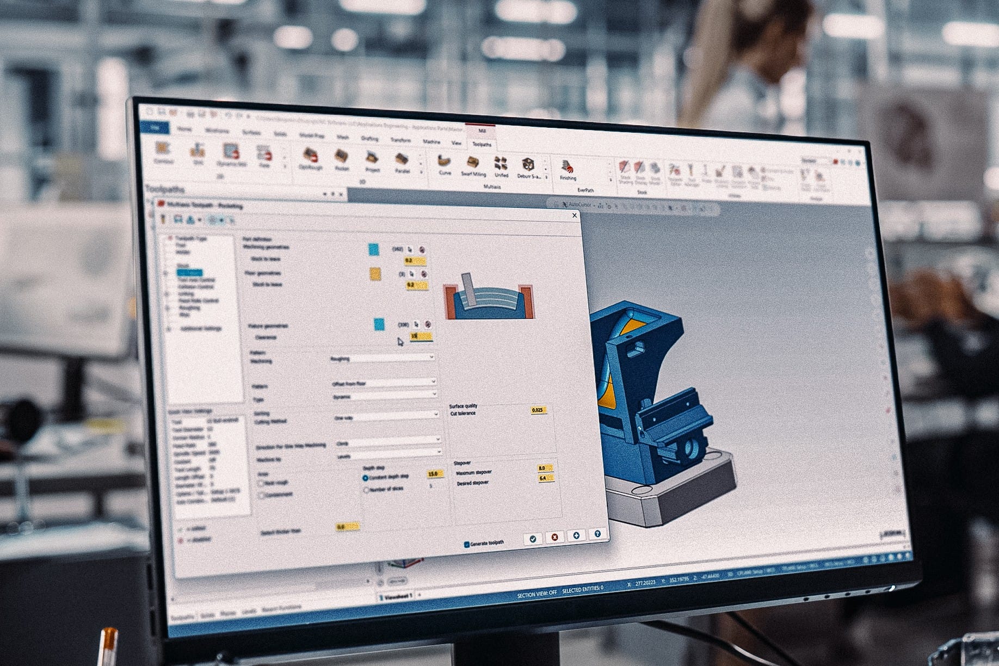This screenshot has height=666, width=999.
Task: Click the Cut tolerance field showing 0.025
Action: point(538,409)
